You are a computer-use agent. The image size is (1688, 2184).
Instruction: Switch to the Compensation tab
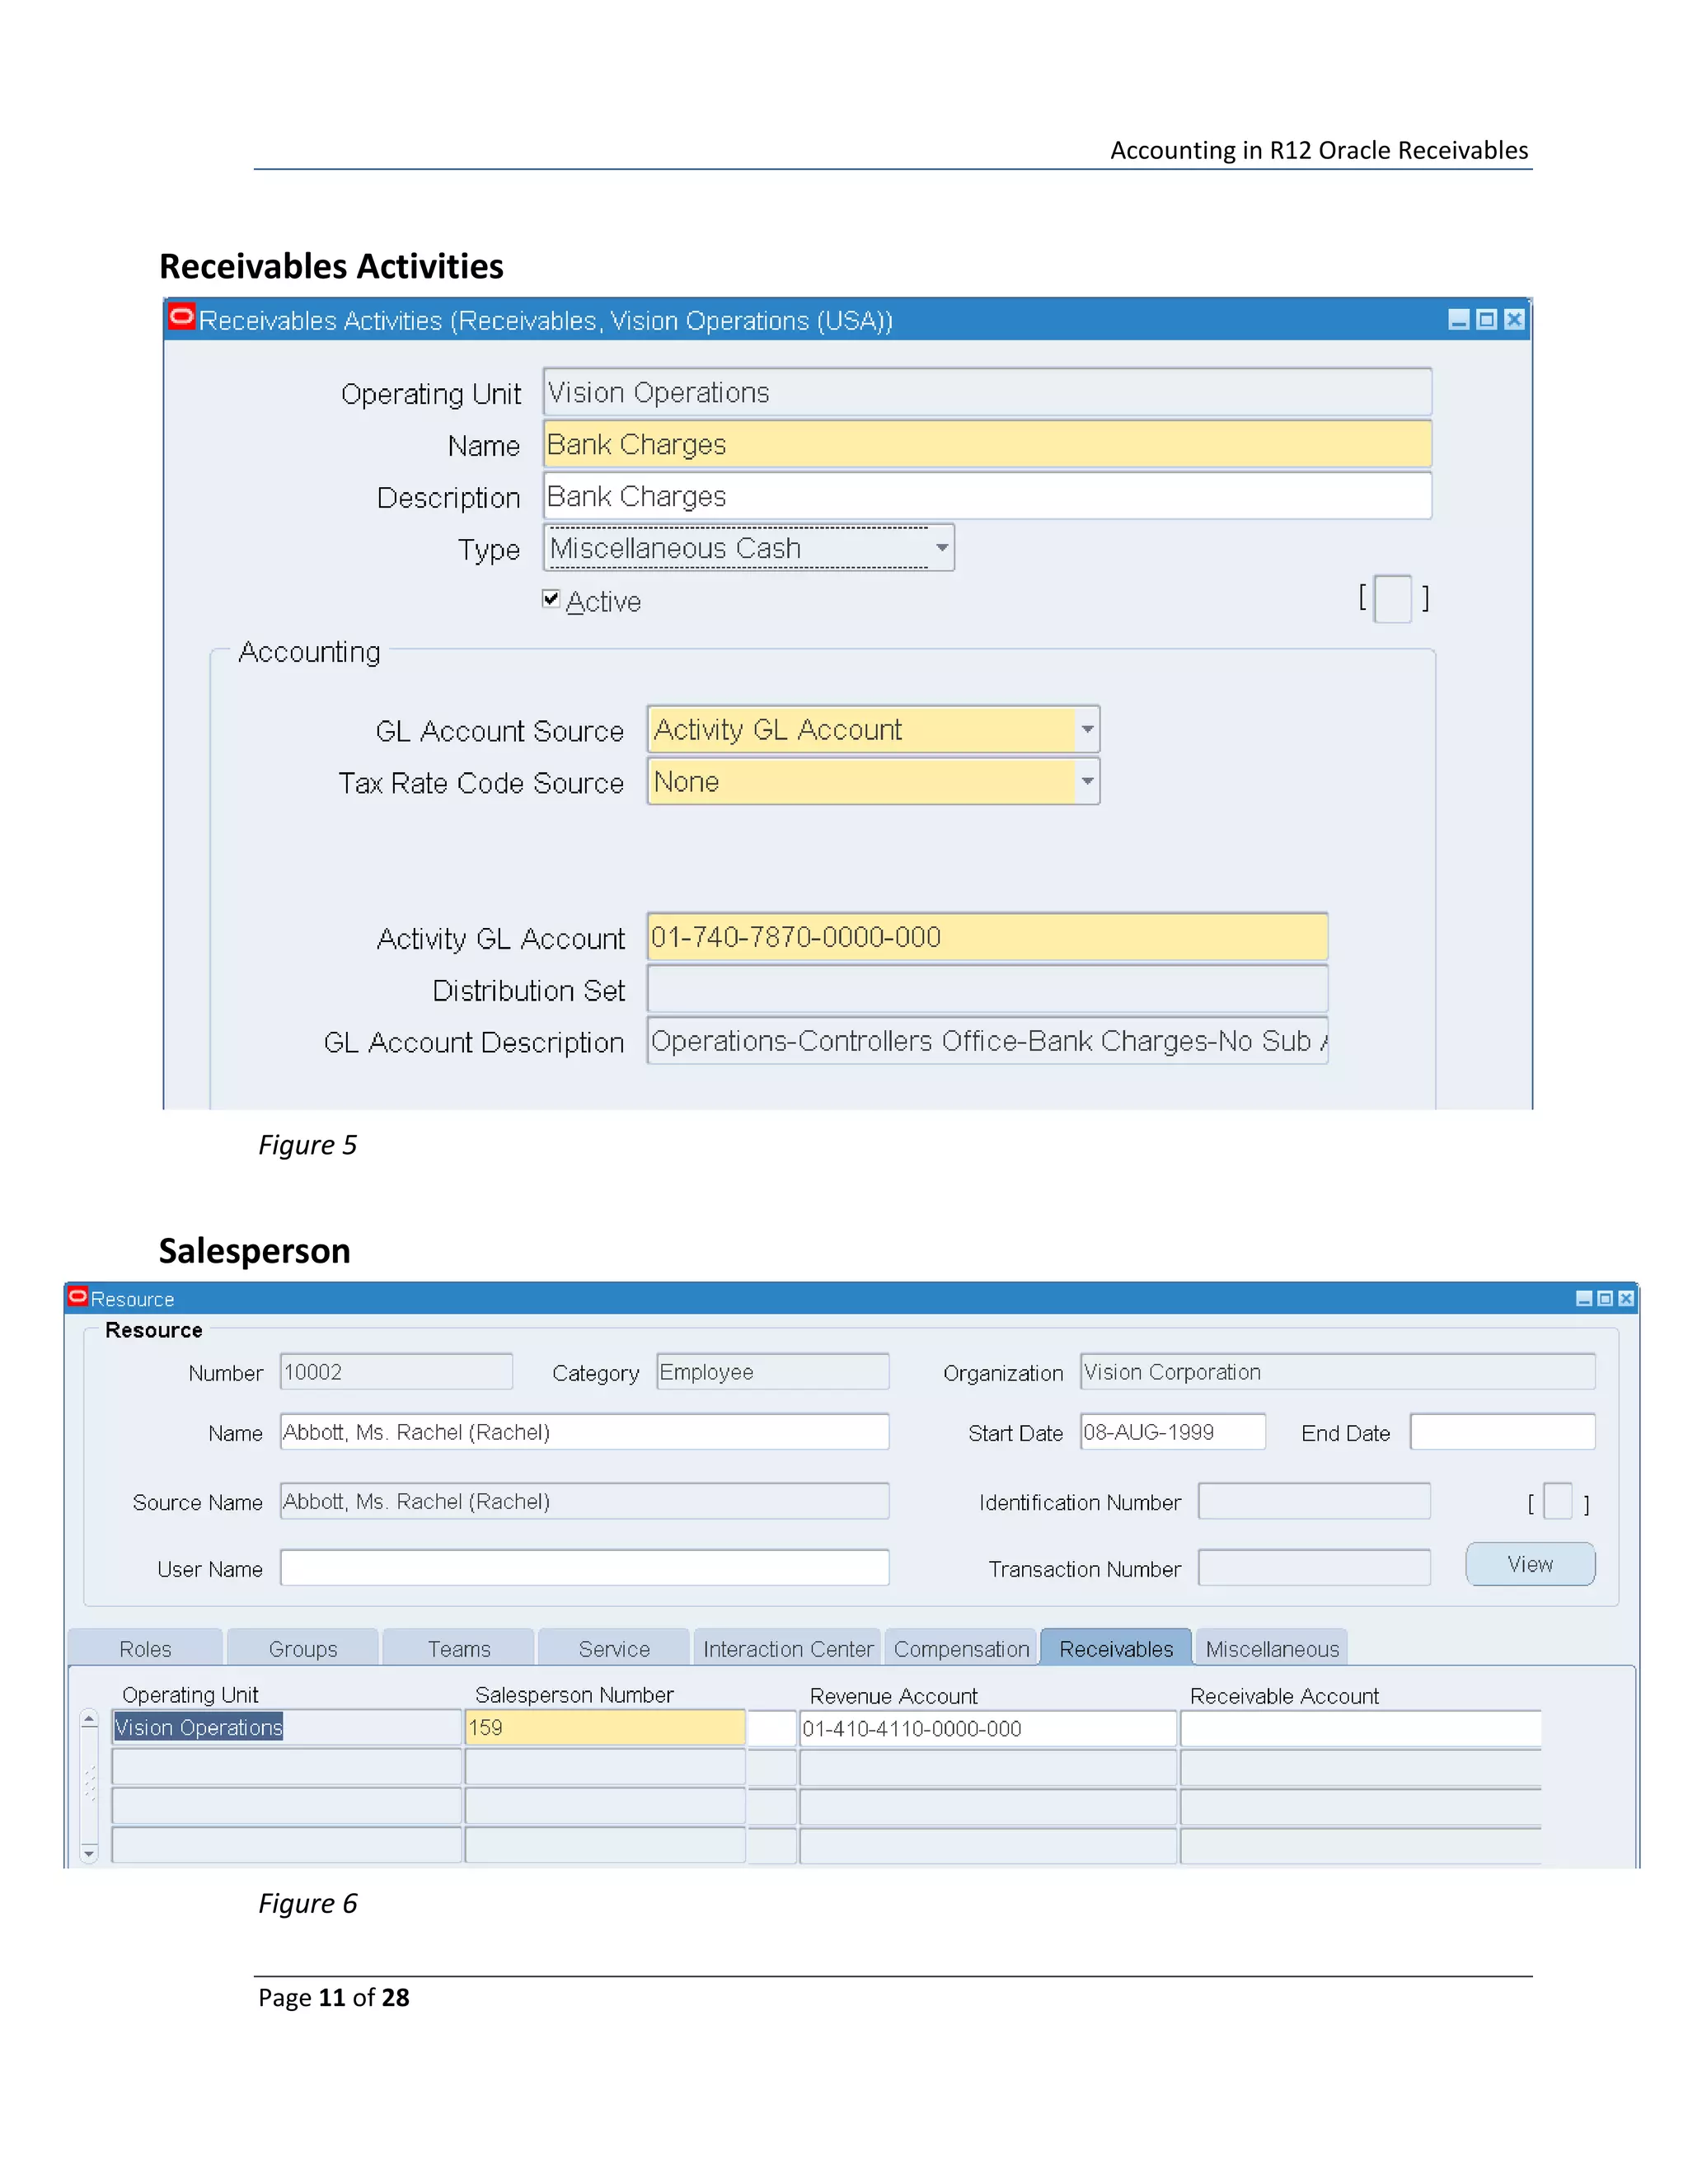click(x=961, y=1648)
